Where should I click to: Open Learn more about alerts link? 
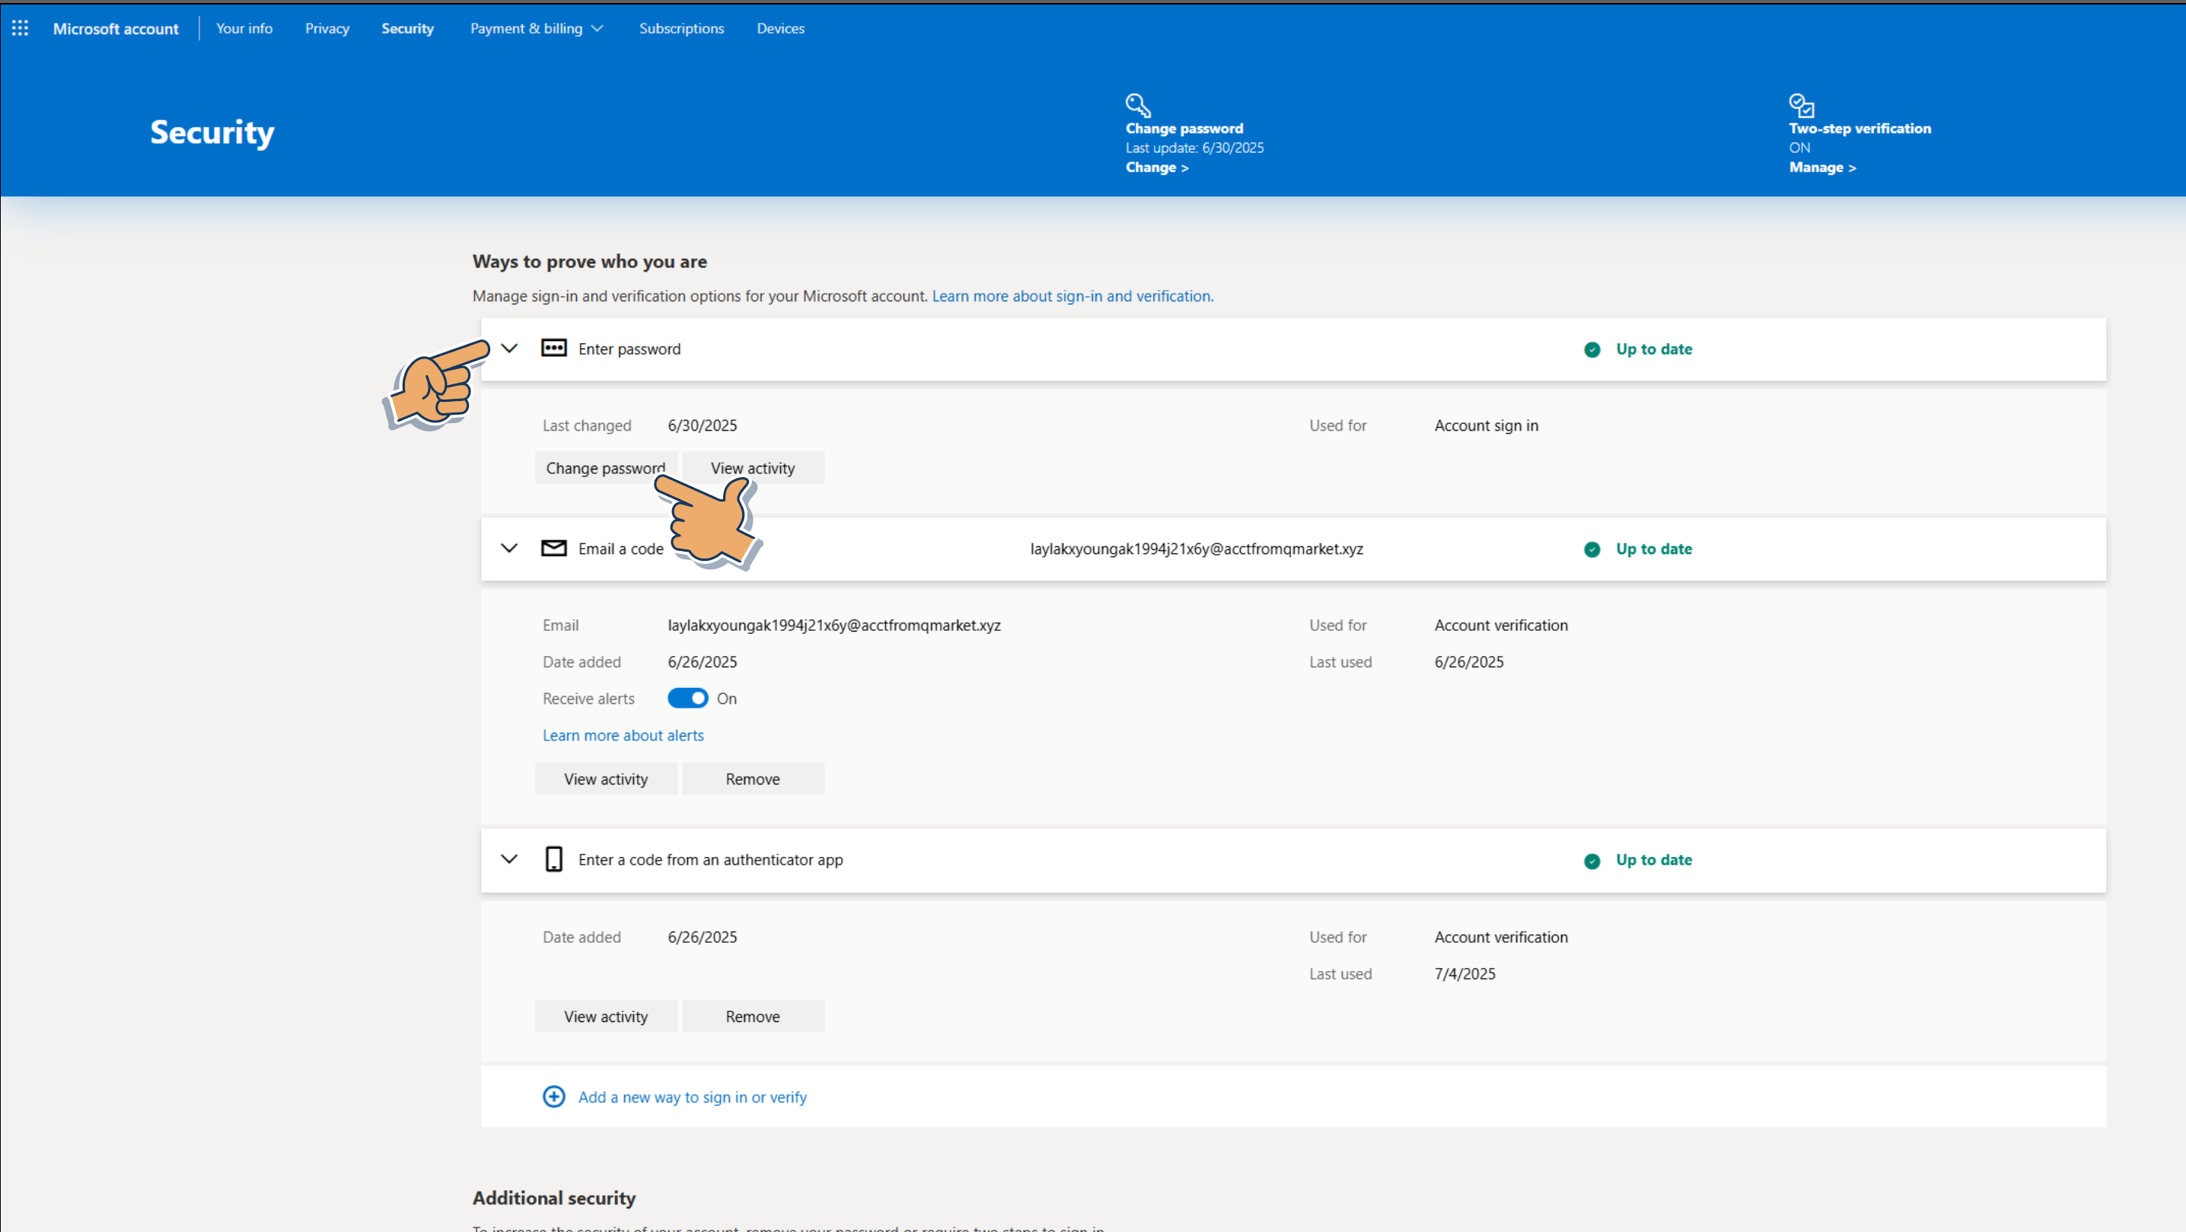(623, 736)
